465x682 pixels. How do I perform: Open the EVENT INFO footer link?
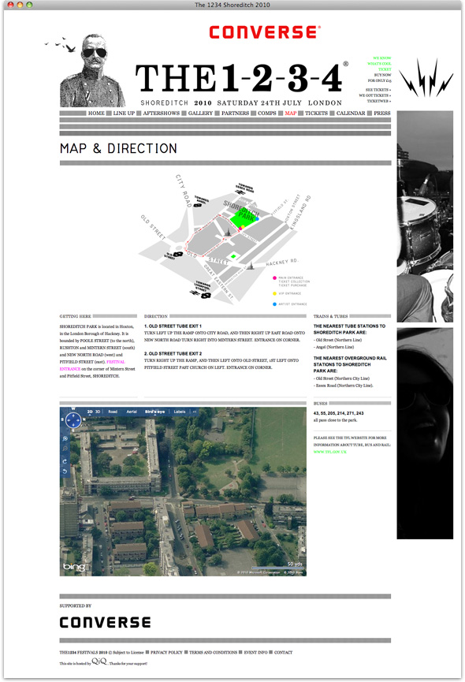click(x=255, y=652)
